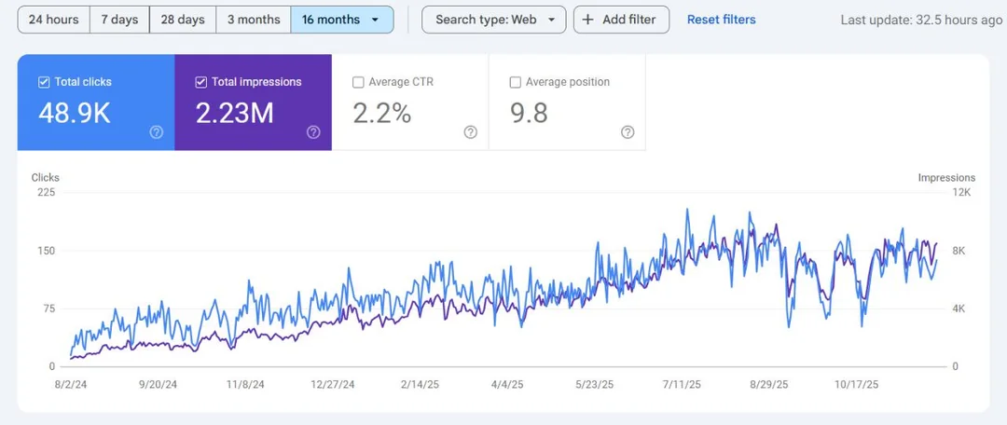The width and height of the screenshot is (1007, 425).
Task: Click the 12/27/24 axis date label
Action: [333, 385]
